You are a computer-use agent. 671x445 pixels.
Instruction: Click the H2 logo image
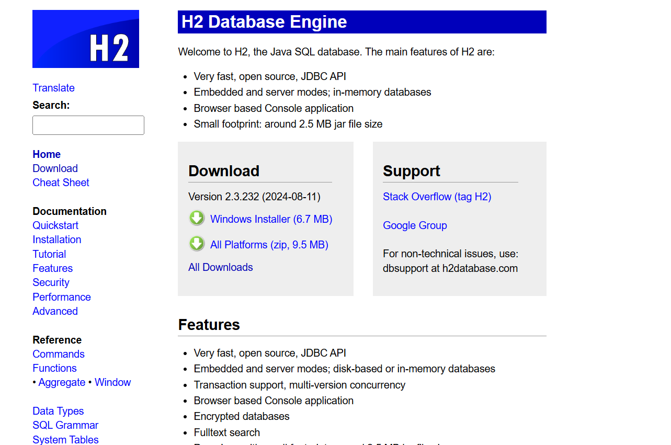[x=86, y=39]
